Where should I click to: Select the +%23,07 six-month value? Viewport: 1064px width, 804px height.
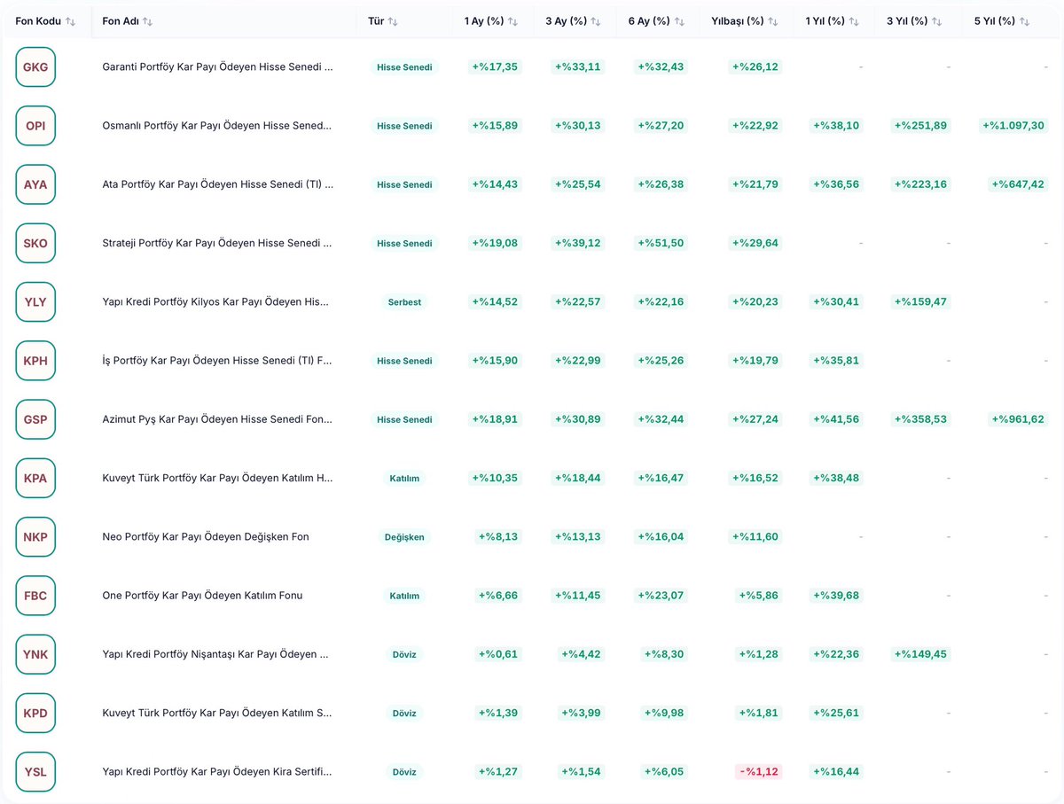661,596
